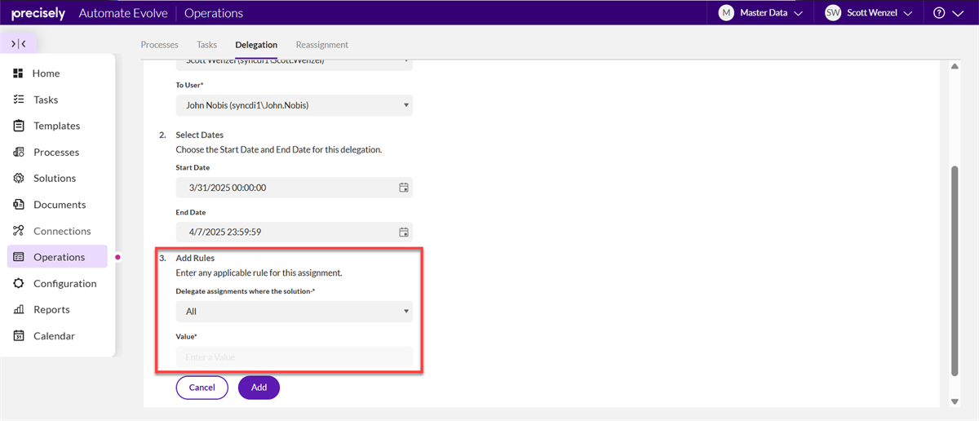
Task: Click the Configuration gear icon
Action: (x=19, y=283)
